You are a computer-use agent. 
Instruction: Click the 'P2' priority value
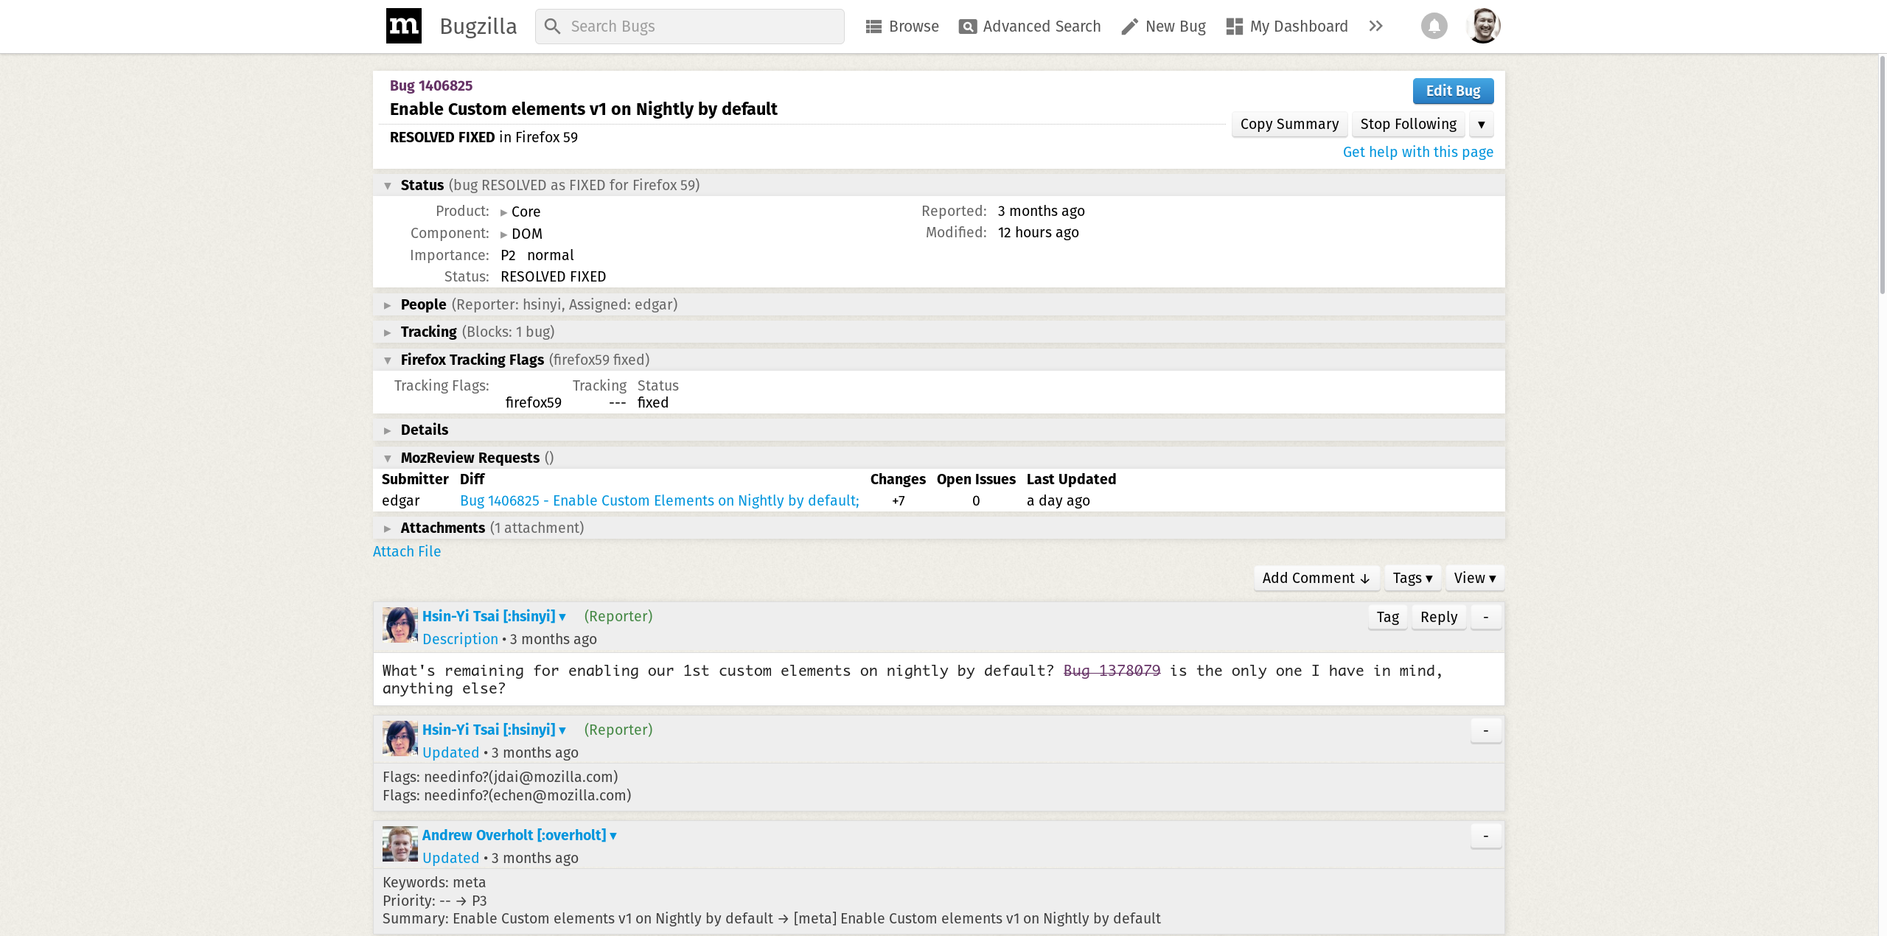coord(507,255)
